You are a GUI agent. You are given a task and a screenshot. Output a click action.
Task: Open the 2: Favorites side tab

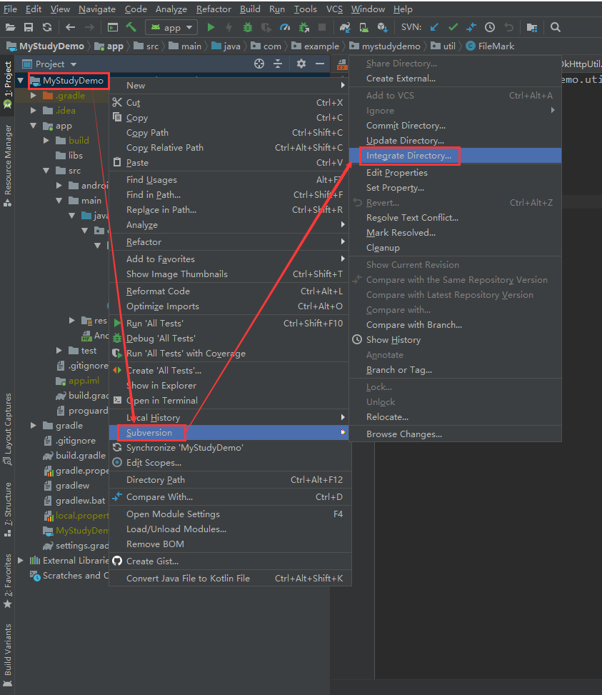tap(8, 581)
